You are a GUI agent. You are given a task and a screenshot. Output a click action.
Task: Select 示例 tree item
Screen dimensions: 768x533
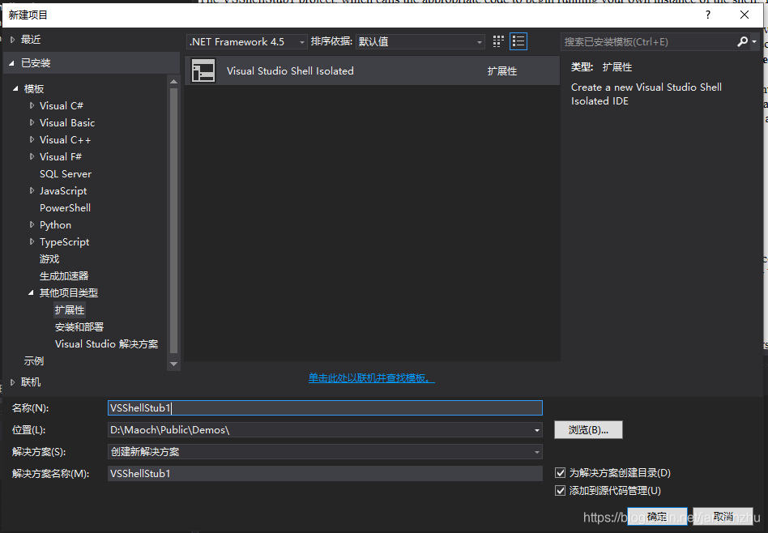(34, 361)
